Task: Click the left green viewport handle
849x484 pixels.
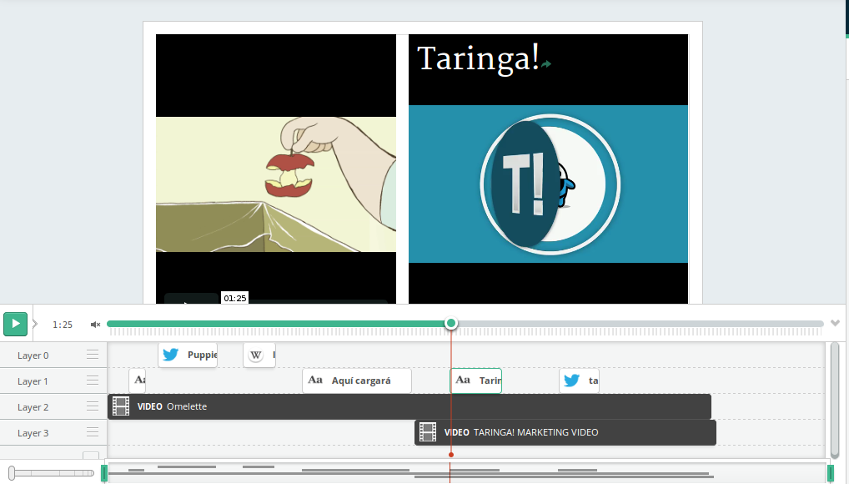Action: (104, 473)
